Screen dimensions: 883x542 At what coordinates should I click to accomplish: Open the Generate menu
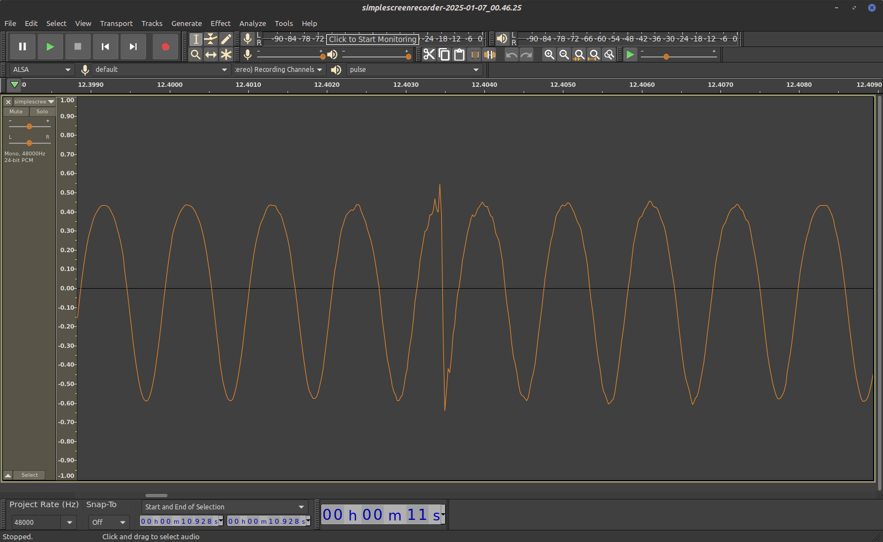tap(186, 23)
